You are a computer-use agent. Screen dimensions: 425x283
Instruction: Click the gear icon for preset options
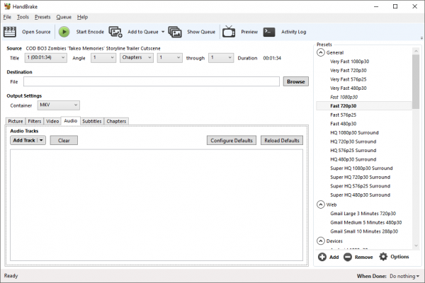(x=383, y=256)
